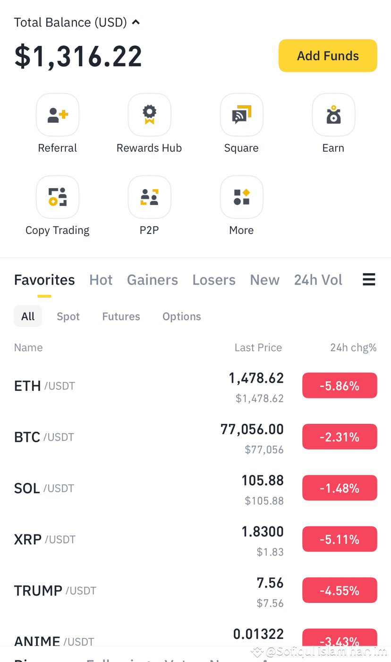Tap the ETH -5.86% change badge
Image resolution: width=391 pixels, height=662 pixels.
click(340, 386)
